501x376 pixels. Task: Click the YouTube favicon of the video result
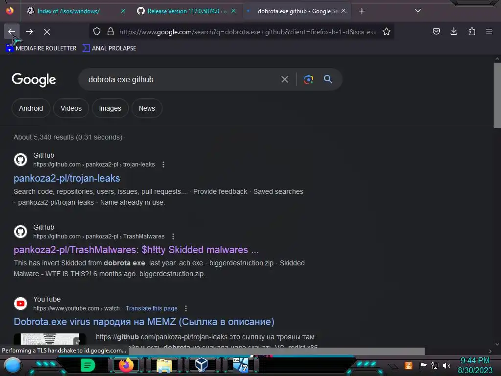[21, 304]
